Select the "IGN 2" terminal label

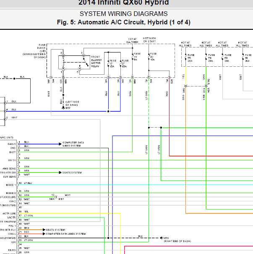pos(12,202)
